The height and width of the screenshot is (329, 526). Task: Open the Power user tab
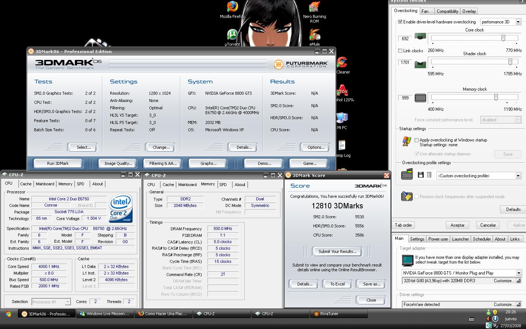438,239
